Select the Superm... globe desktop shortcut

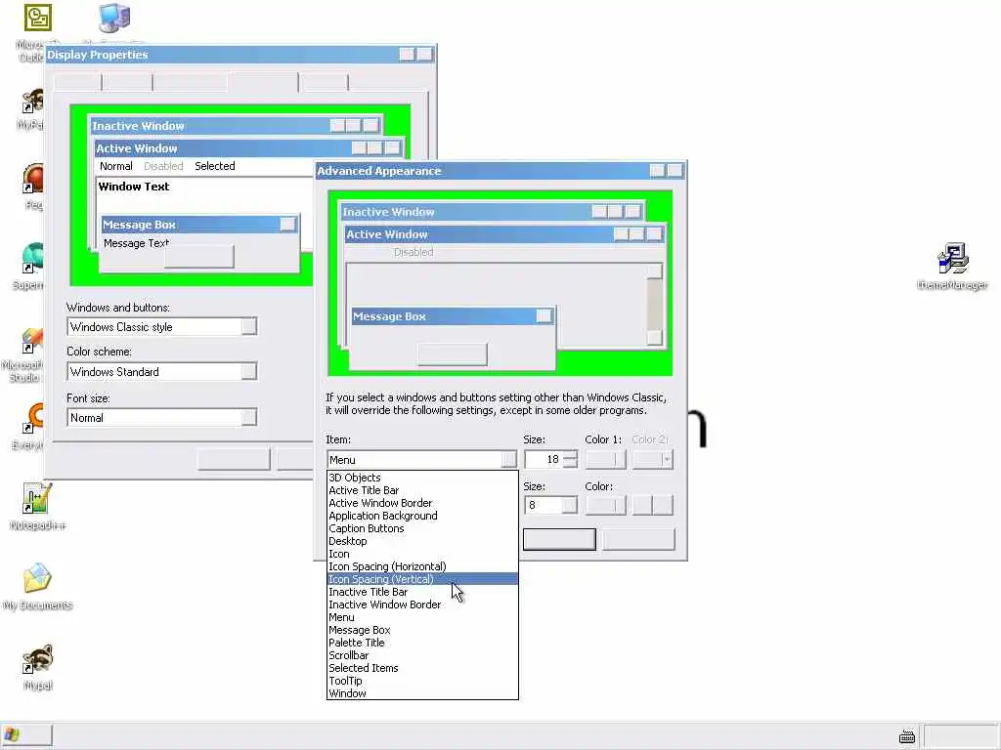click(32, 259)
